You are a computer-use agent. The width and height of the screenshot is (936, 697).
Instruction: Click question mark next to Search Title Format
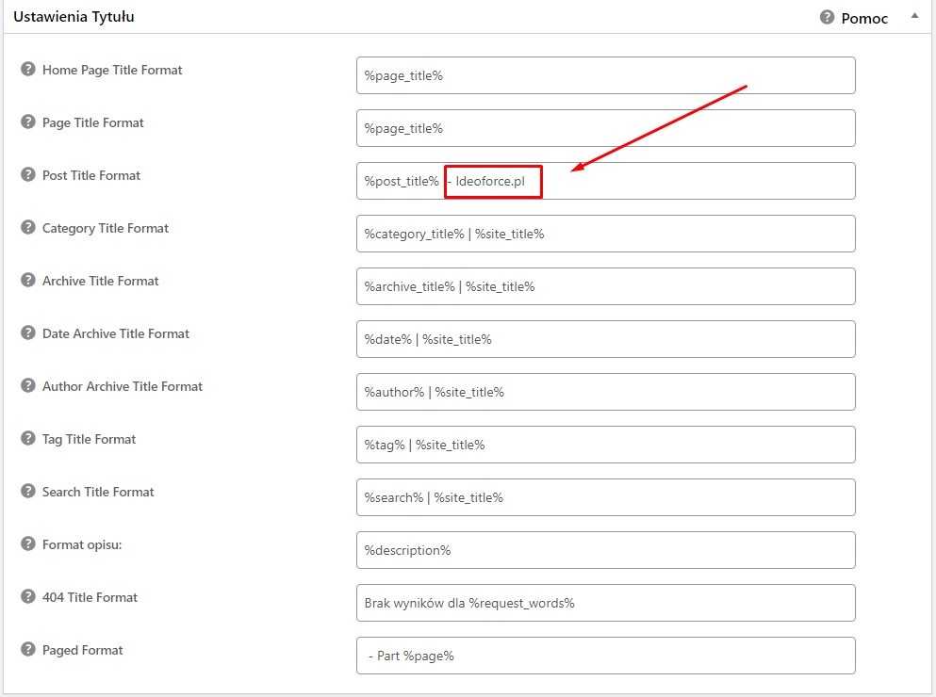28,492
